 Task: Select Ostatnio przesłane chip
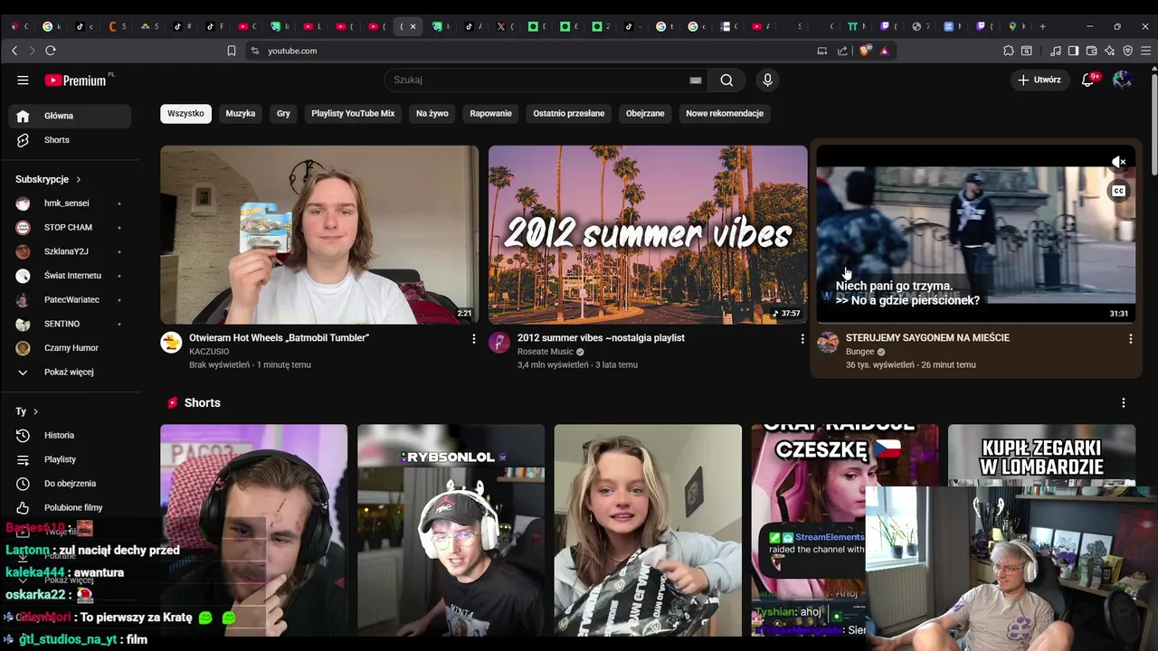569,114
